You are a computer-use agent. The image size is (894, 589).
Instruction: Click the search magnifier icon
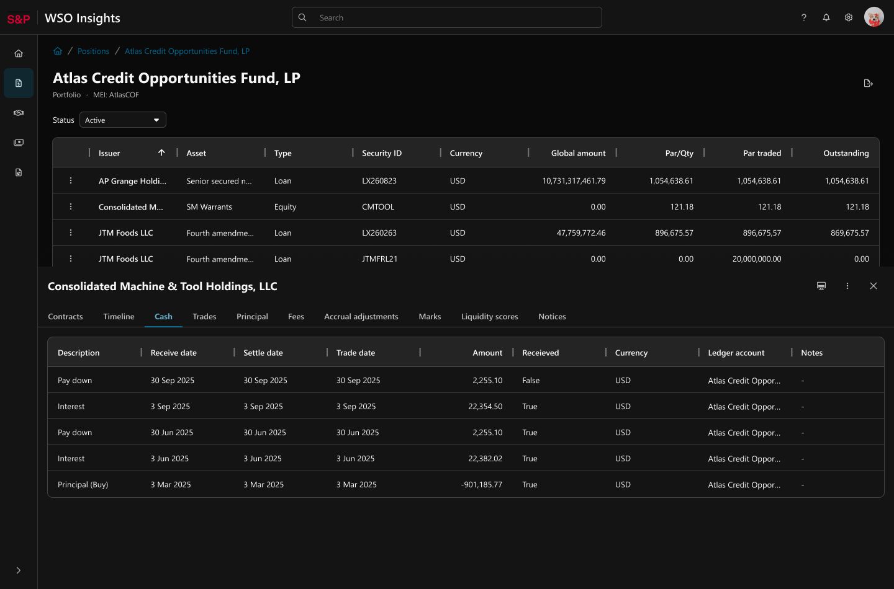tap(302, 17)
